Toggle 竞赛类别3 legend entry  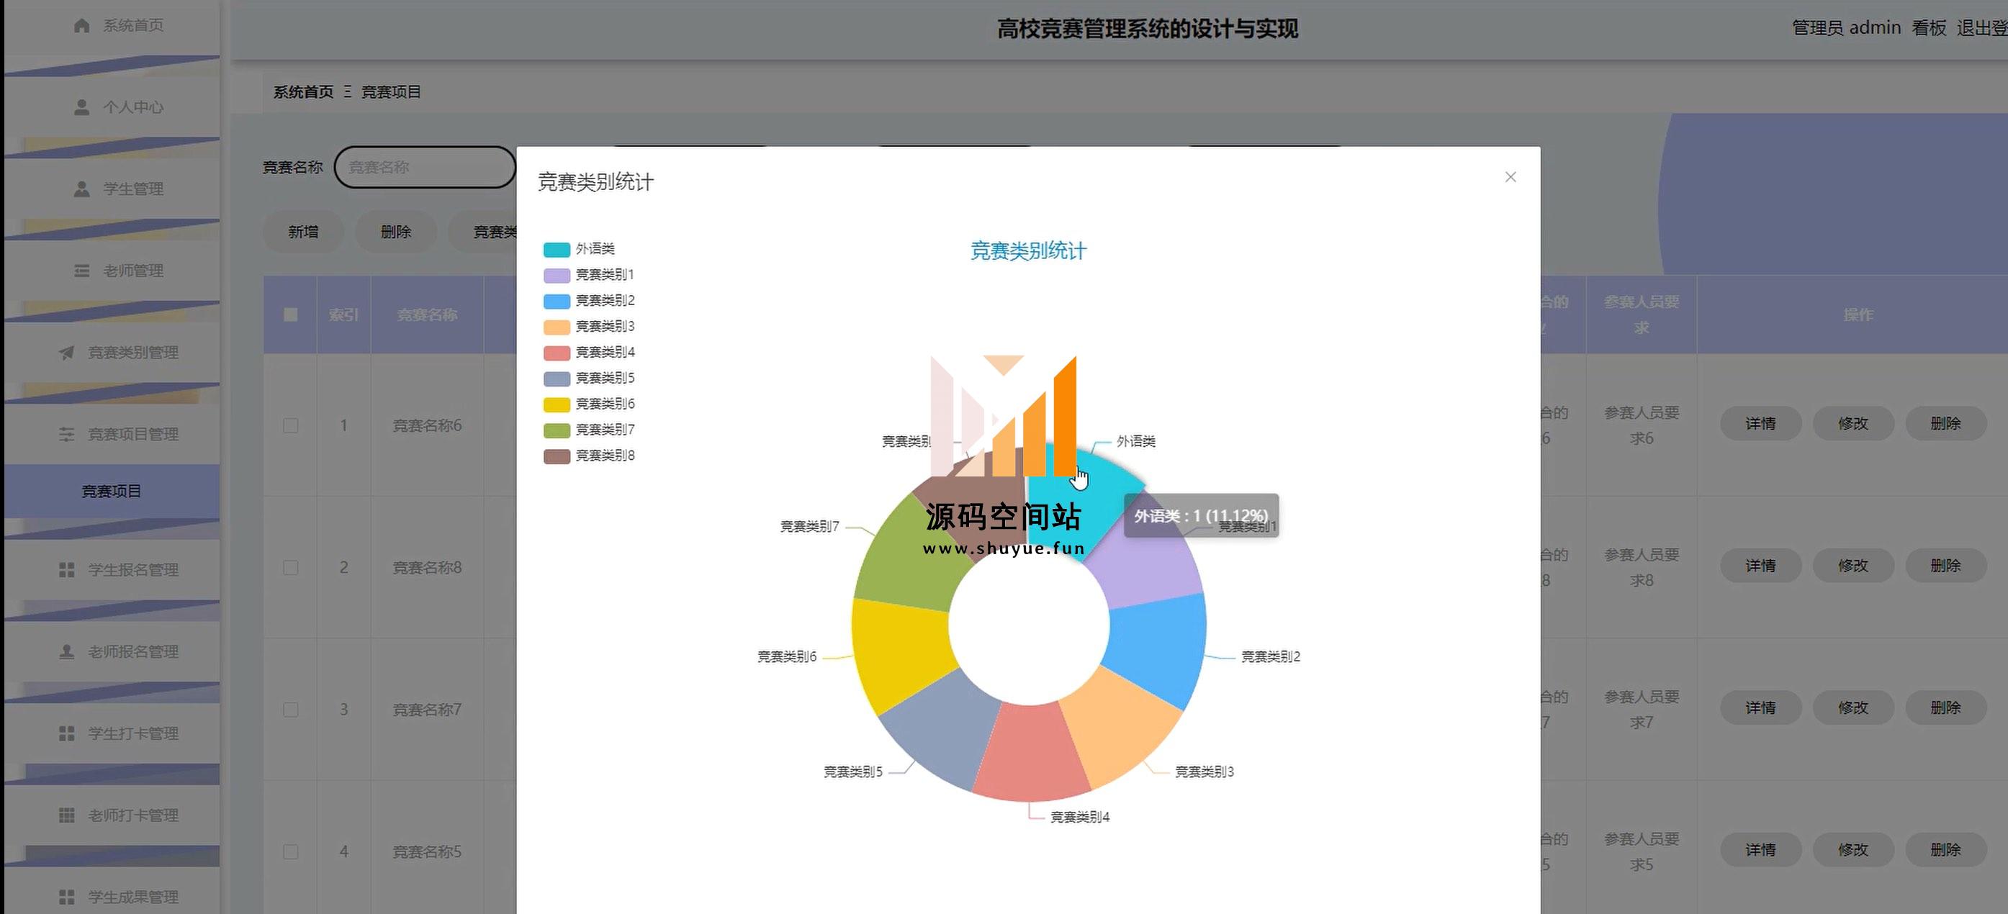pyautogui.click(x=588, y=327)
